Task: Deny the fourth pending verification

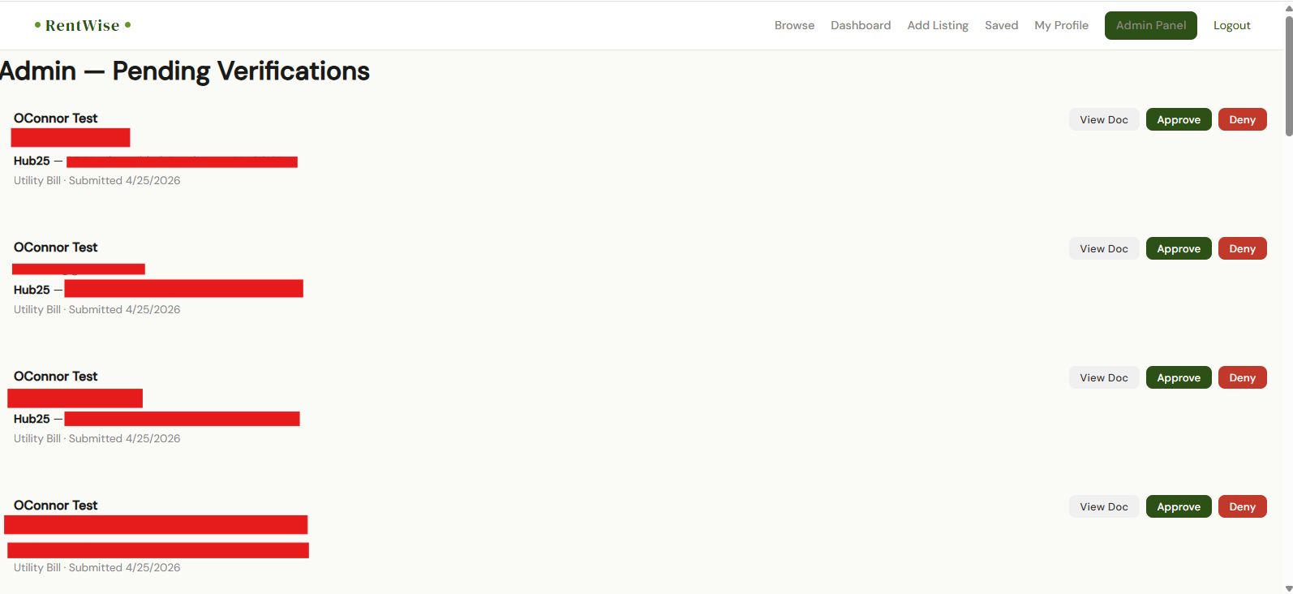Action: (1242, 506)
